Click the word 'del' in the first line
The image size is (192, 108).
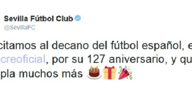100,45
